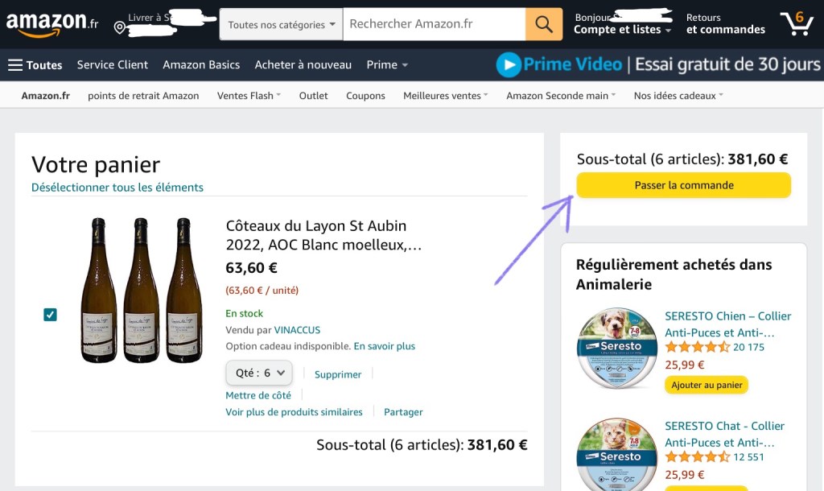824x491 pixels.
Task: Click the Rechercher Amazon.fr search field
Action: [x=435, y=24]
